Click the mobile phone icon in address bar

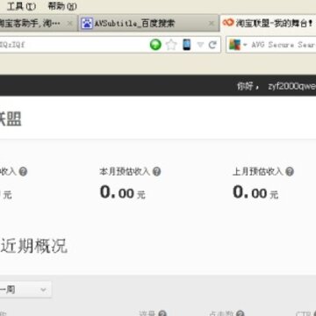click(187, 45)
